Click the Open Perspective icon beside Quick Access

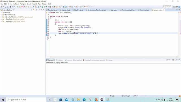[174, 7]
